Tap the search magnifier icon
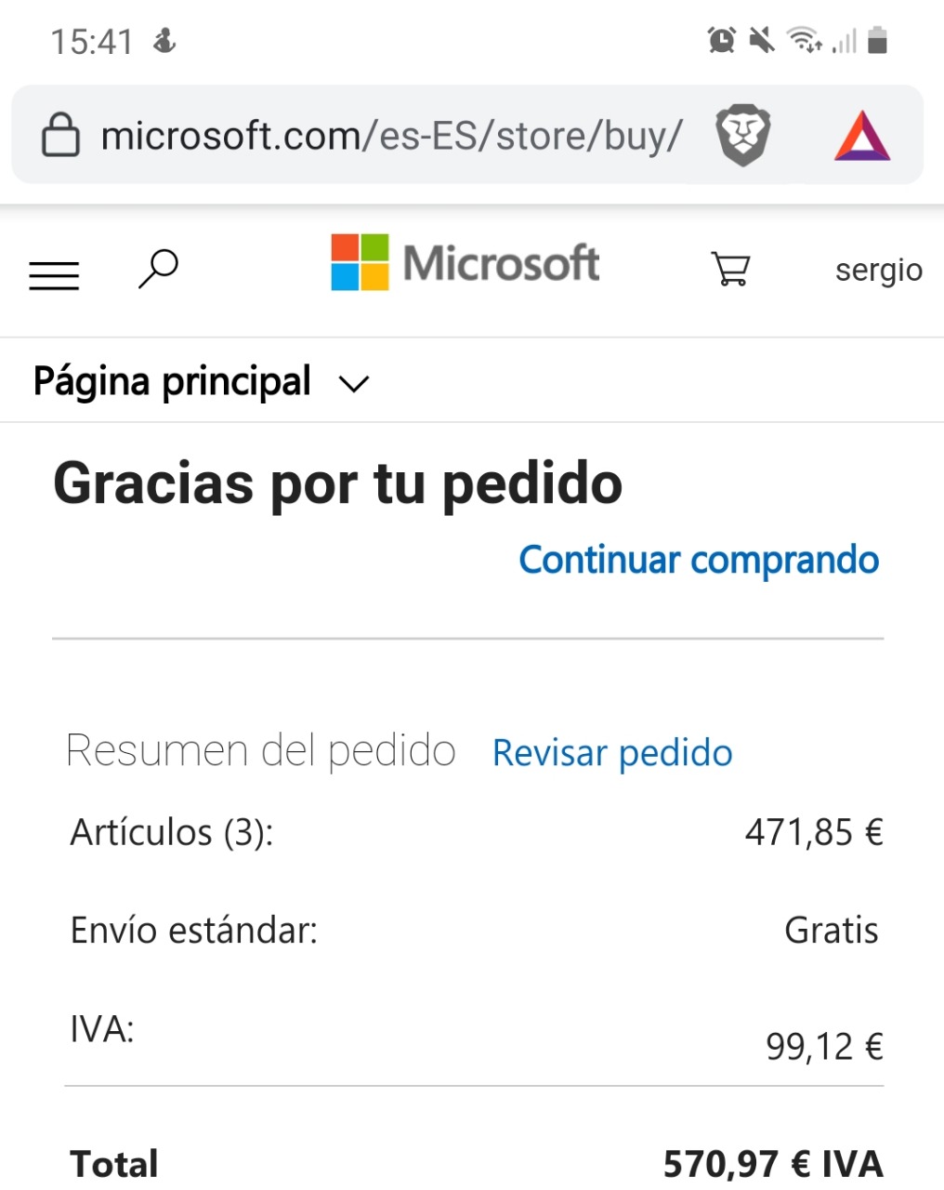This screenshot has height=1190, width=944. (x=158, y=269)
